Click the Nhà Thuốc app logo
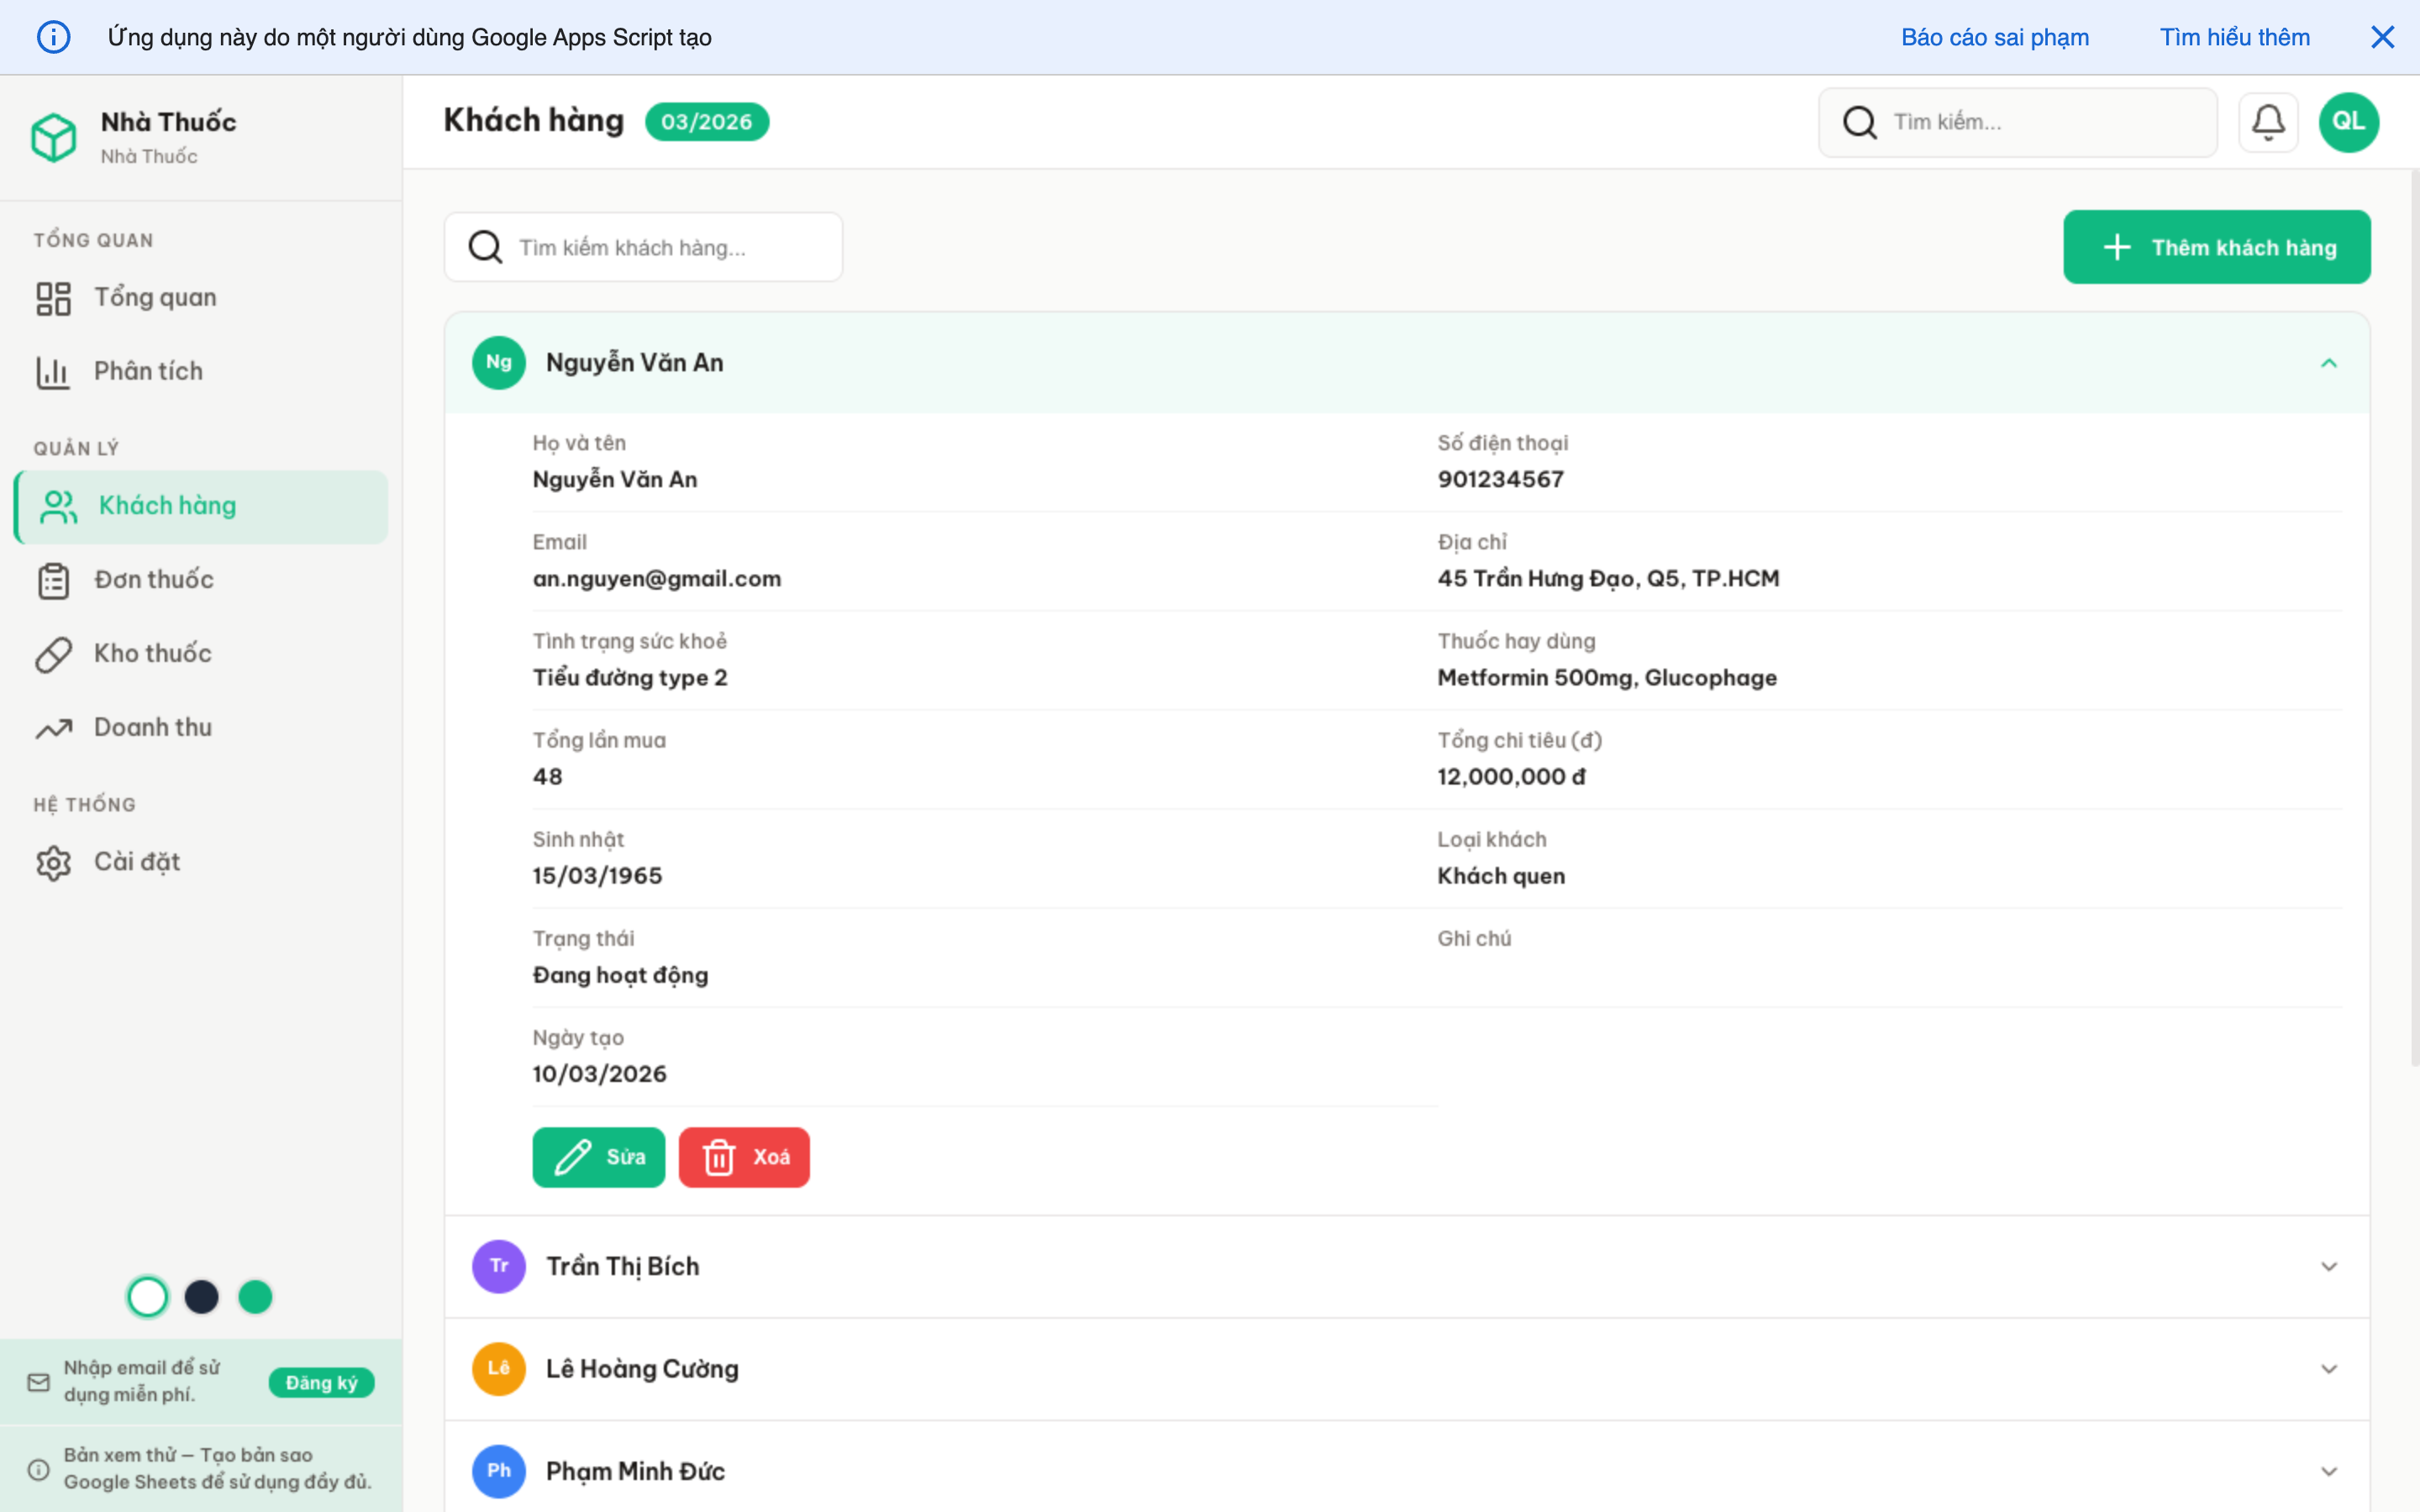 coord(55,137)
